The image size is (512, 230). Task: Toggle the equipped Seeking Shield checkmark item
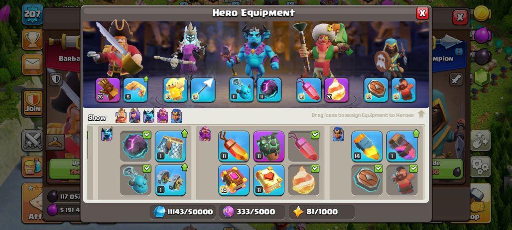(x=367, y=180)
